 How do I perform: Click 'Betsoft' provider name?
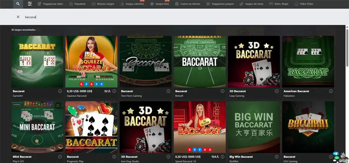(x=179, y=96)
